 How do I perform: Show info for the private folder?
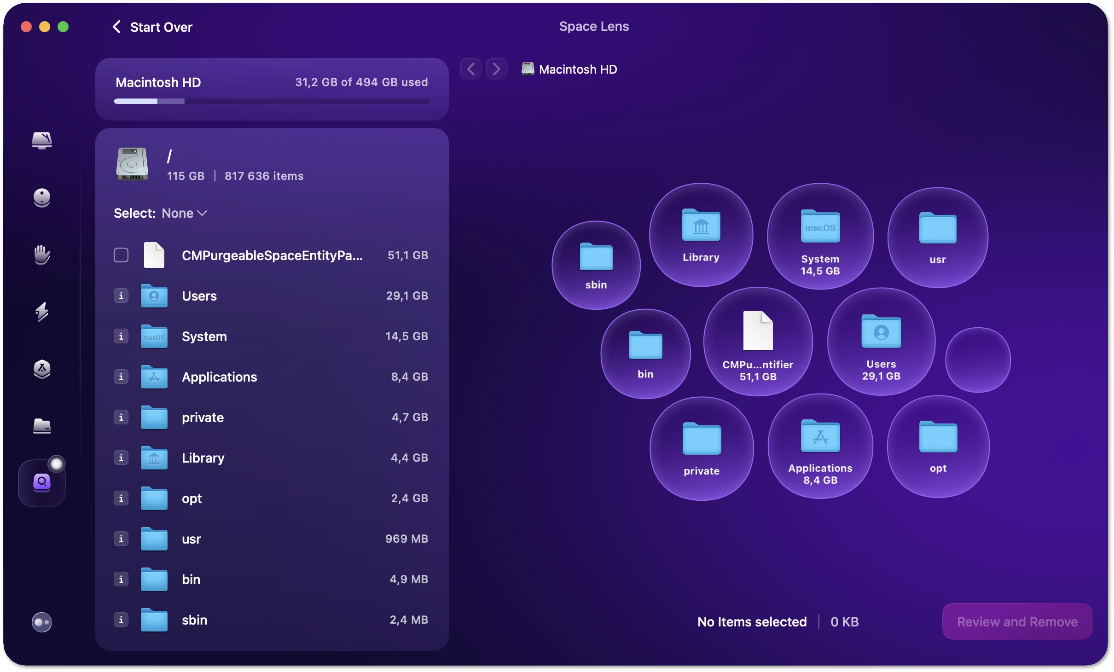(x=121, y=417)
